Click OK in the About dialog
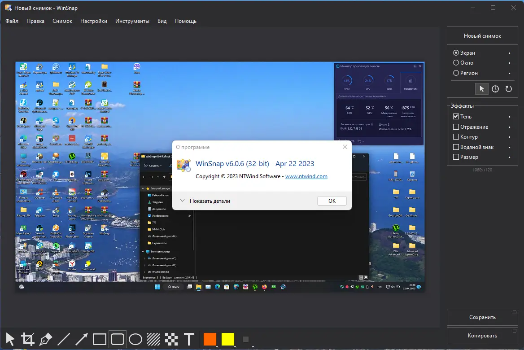524x350 pixels. click(x=332, y=201)
